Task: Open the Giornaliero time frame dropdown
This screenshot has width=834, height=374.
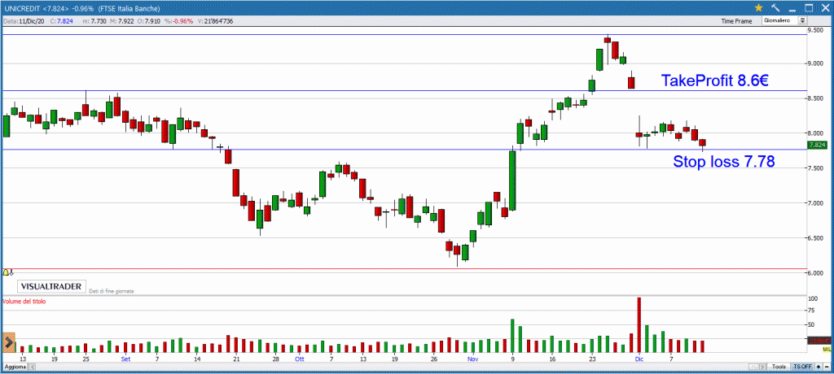Action: pyautogui.click(x=784, y=20)
